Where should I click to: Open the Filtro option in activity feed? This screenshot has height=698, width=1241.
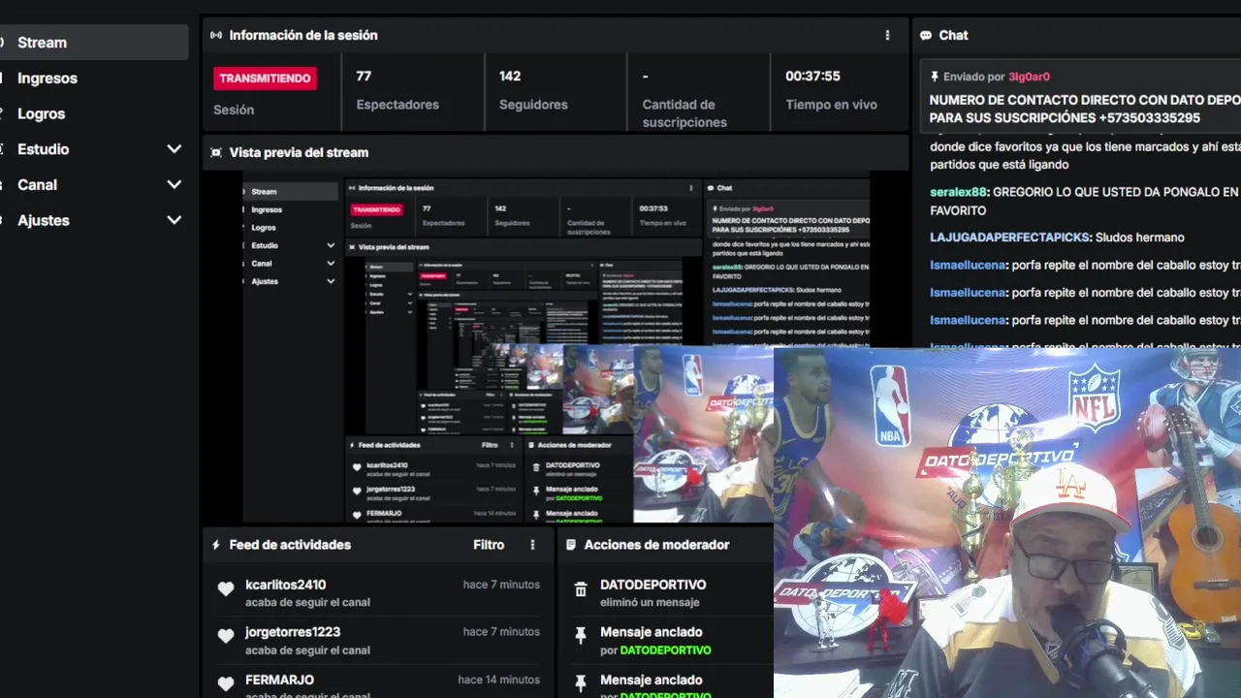489,545
